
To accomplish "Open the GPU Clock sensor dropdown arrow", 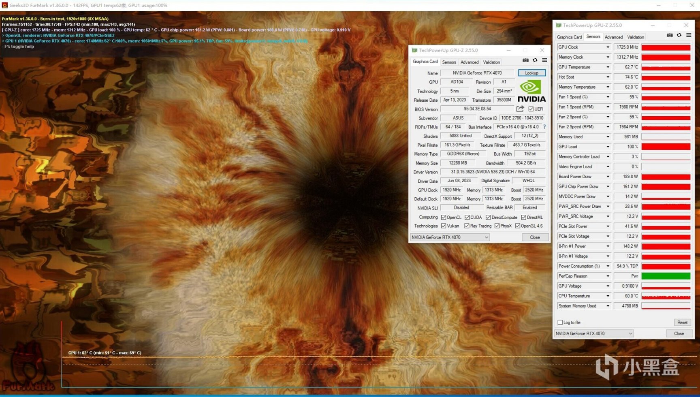I will click(608, 47).
